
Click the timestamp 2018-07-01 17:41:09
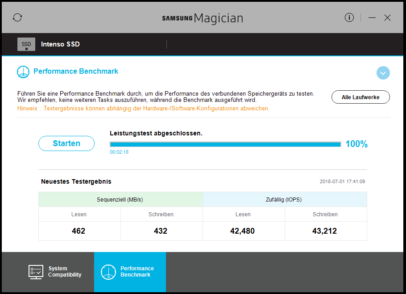click(342, 181)
